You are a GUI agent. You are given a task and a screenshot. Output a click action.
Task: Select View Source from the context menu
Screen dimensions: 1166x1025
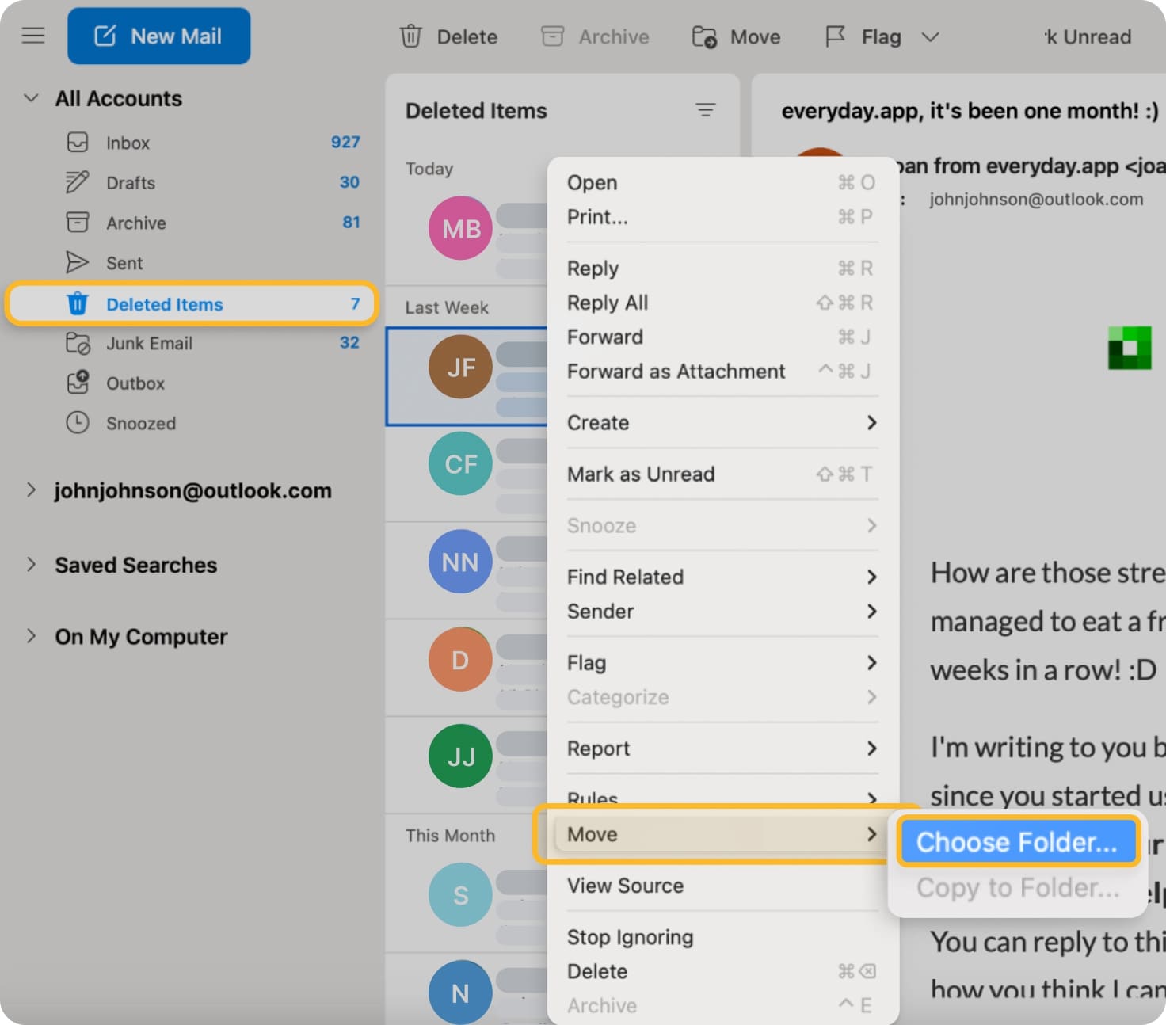click(x=625, y=886)
